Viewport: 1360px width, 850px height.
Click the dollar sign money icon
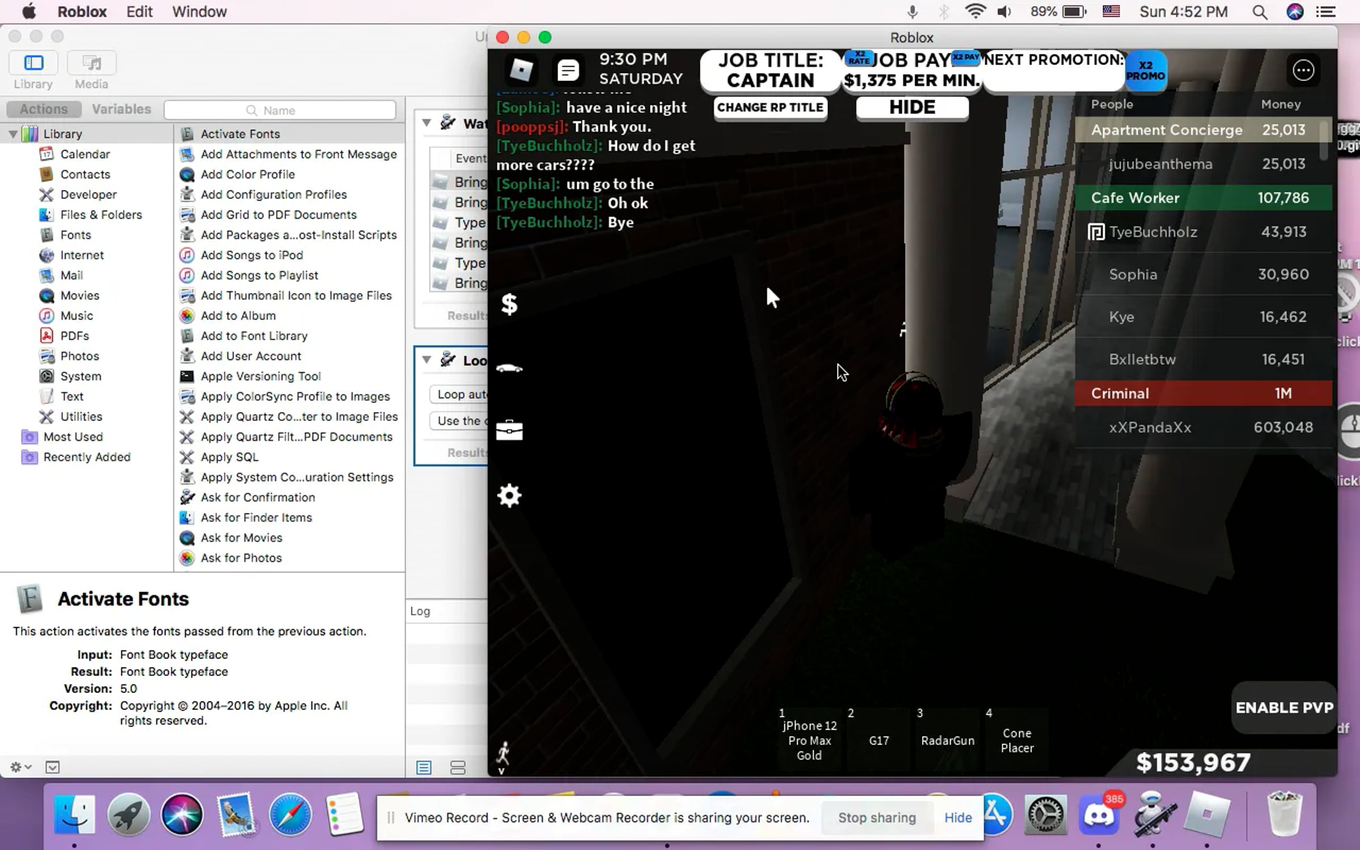(x=509, y=305)
